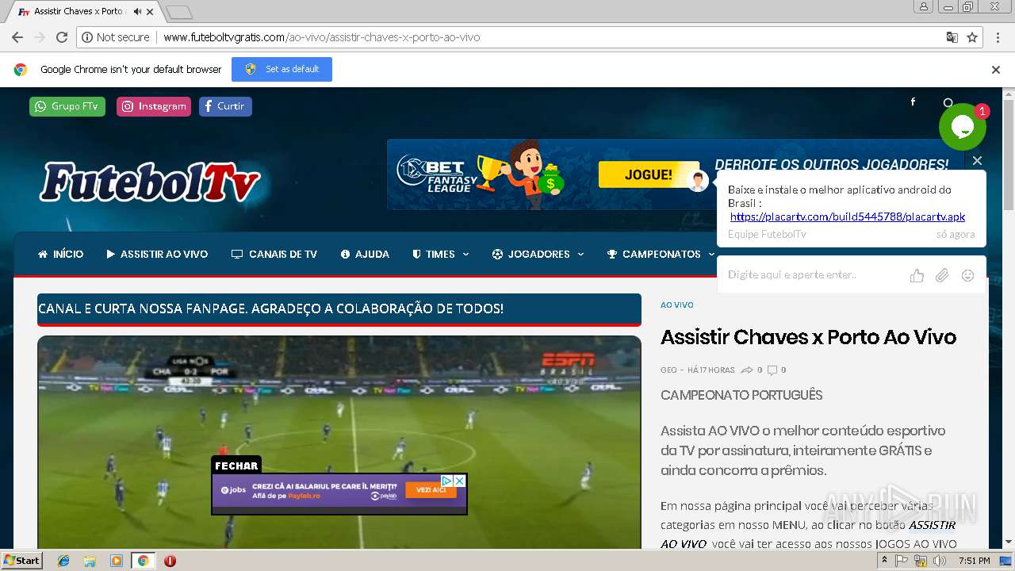Click the FECHAR button over the ad
This screenshot has height=571, width=1015.
tap(236, 466)
